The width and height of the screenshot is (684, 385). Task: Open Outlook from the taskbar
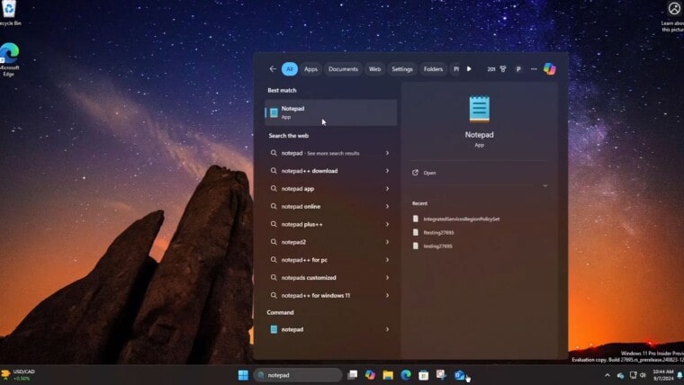pyautogui.click(x=459, y=375)
